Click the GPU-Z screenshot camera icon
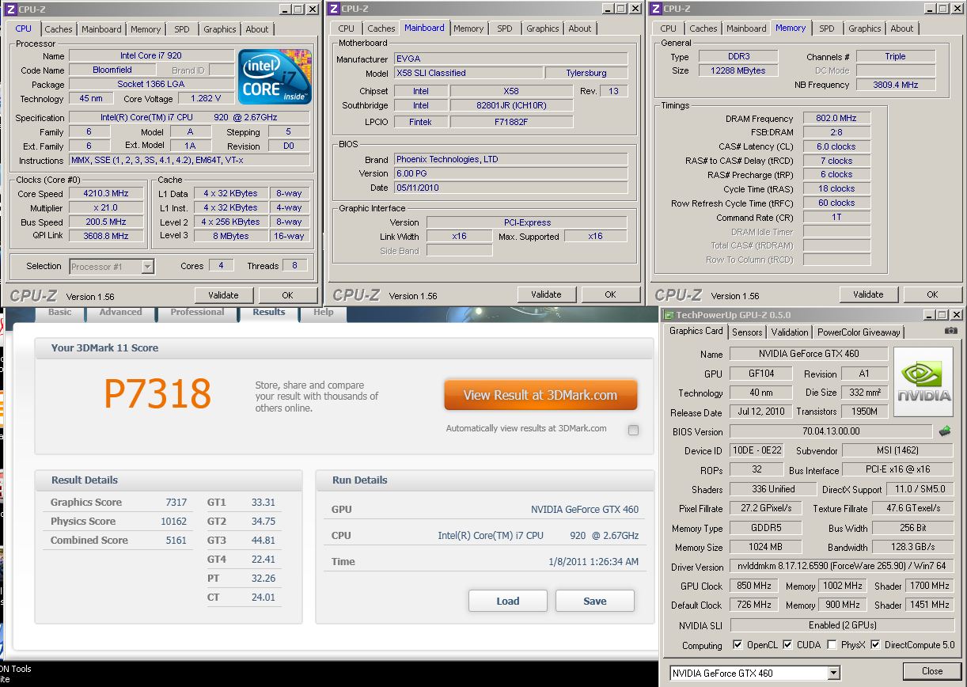The image size is (967, 687). (950, 331)
